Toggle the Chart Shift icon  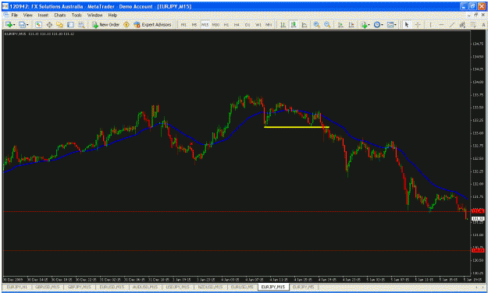[x=351, y=25]
